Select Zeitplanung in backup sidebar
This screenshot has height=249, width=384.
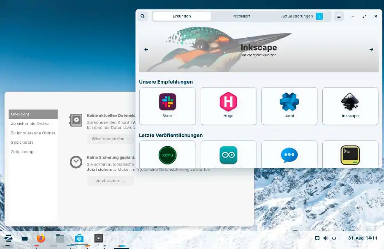click(33, 152)
